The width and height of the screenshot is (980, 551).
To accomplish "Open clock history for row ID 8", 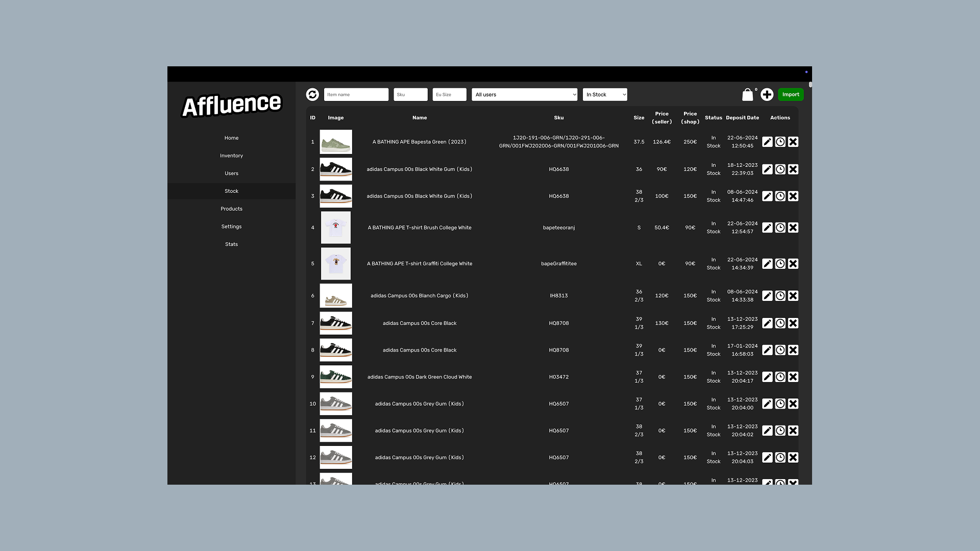I will [780, 350].
